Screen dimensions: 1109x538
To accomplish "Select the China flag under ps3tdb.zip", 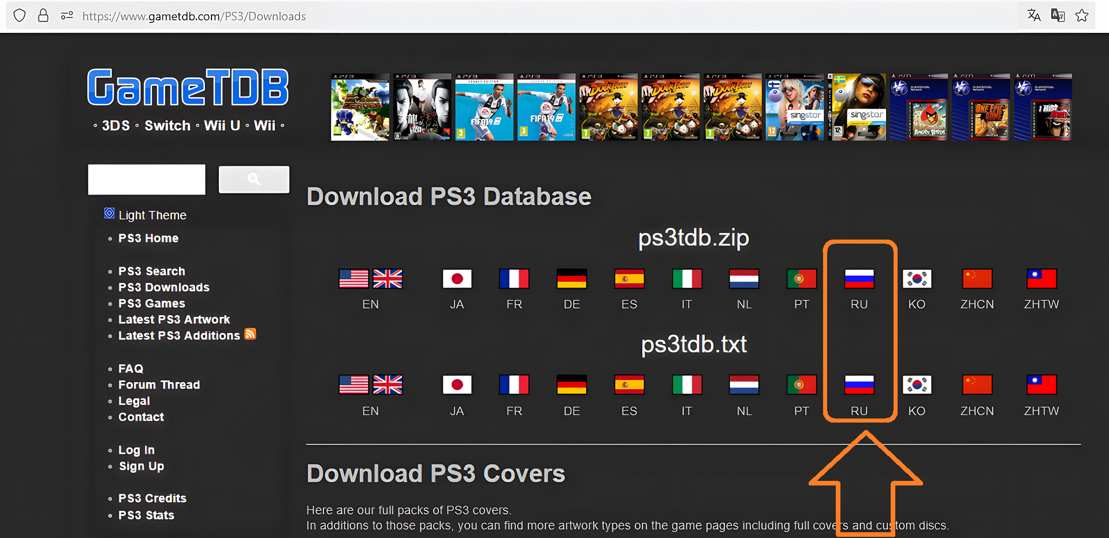I will [977, 279].
